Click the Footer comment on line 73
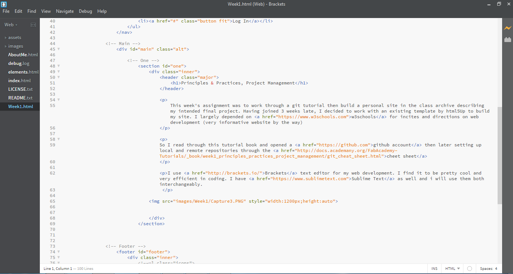This screenshot has height=274, width=513. pos(126,246)
